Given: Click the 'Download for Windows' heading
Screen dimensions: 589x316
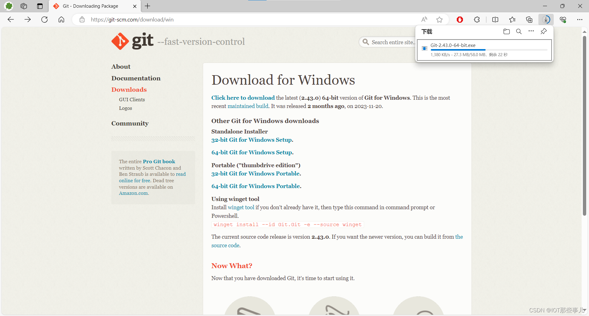Looking at the screenshot, I should point(283,80).
